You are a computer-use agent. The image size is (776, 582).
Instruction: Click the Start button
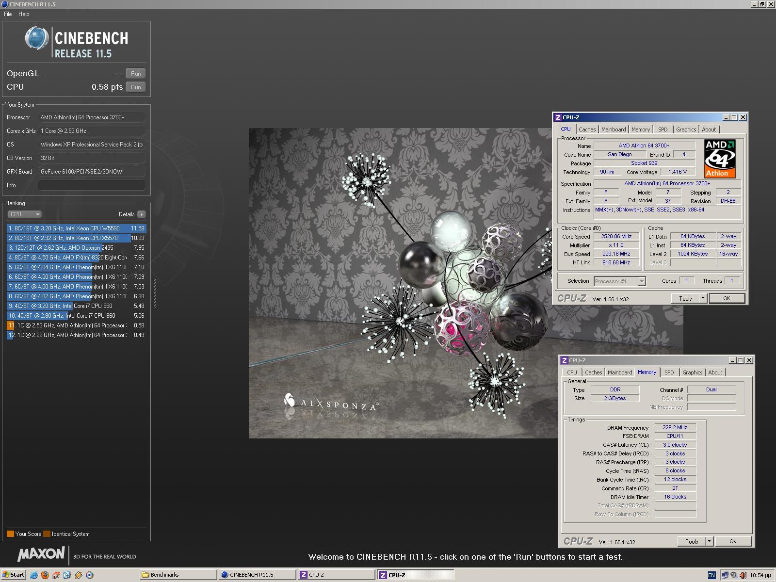pyautogui.click(x=13, y=575)
